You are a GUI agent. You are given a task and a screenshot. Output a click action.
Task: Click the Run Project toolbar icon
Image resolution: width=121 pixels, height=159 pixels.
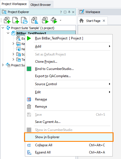tap(45, 20)
